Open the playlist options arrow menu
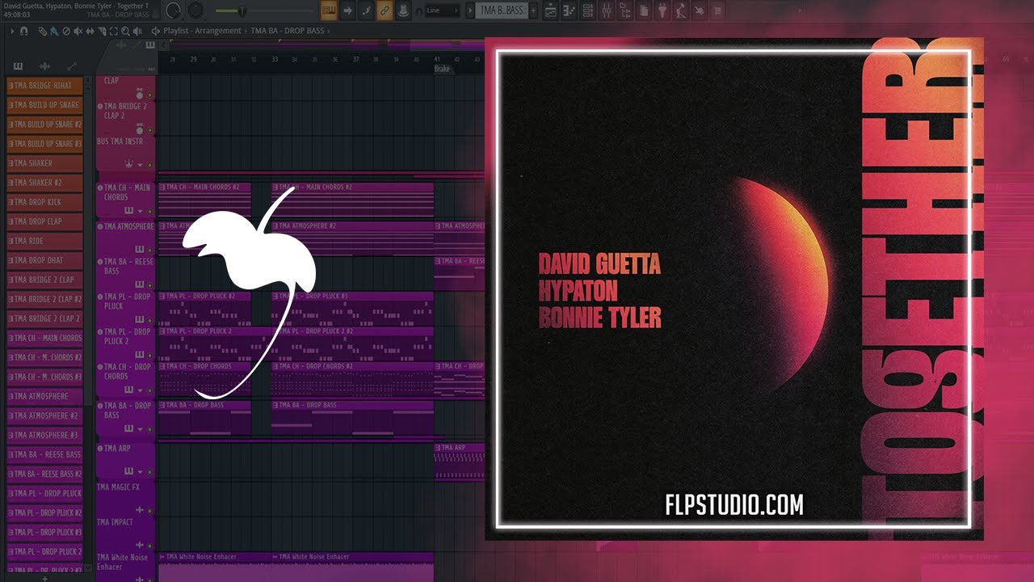The width and height of the screenshot is (1034, 582). click(12, 31)
